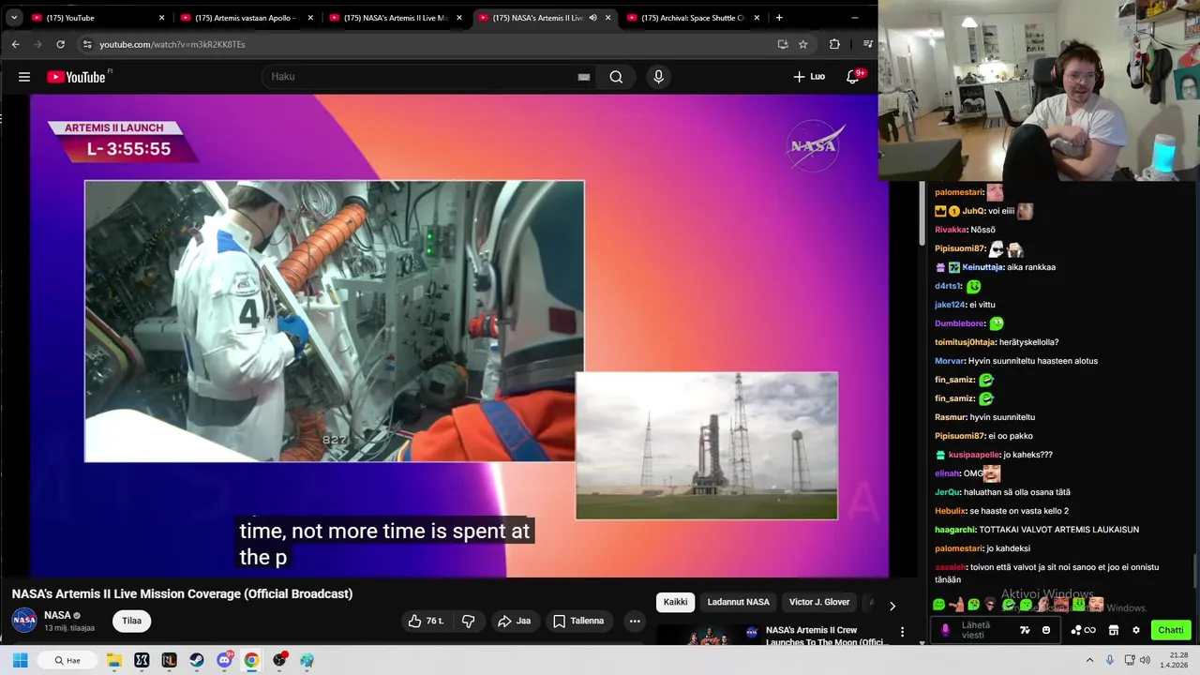This screenshot has height=675, width=1200.
Task: Click the magnifier search button
Action: (x=616, y=77)
